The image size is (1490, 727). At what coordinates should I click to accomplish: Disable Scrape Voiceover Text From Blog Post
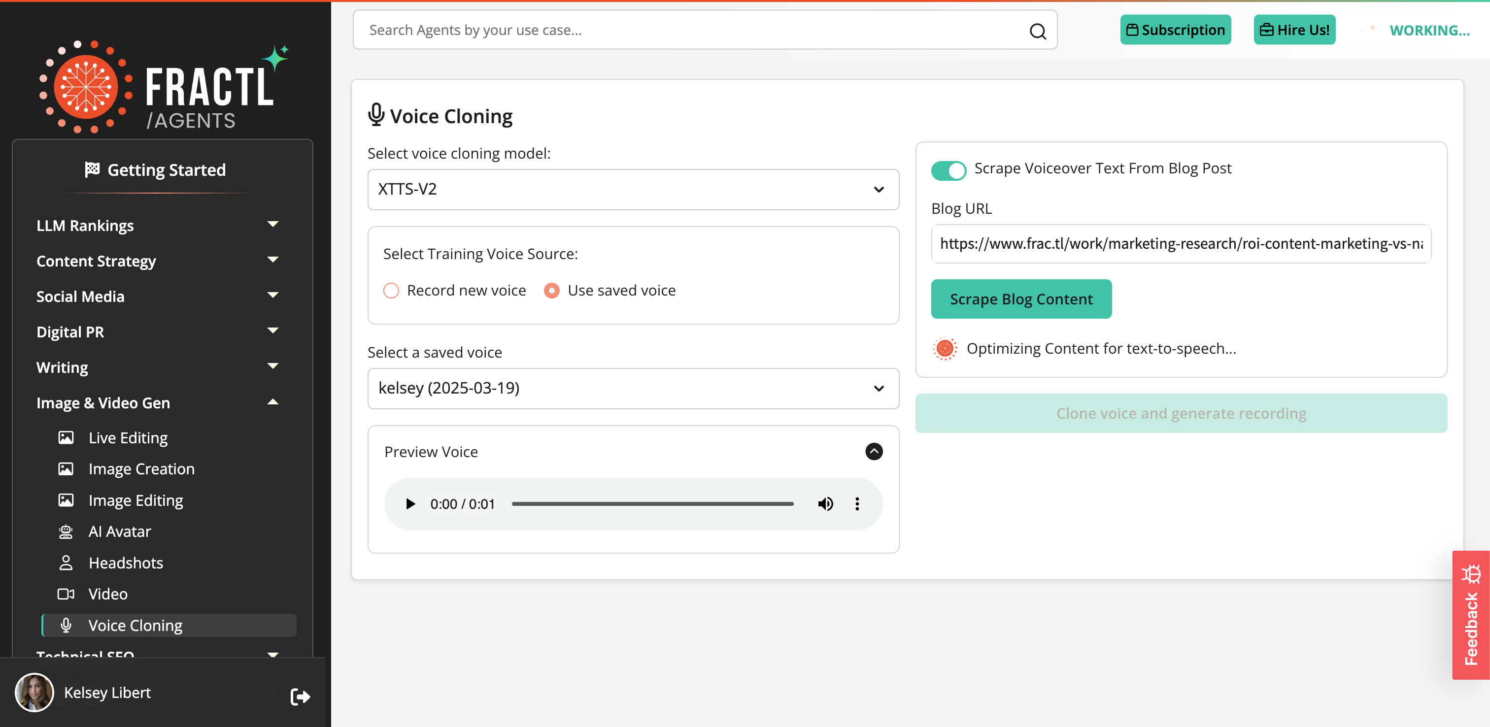pos(948,170)
